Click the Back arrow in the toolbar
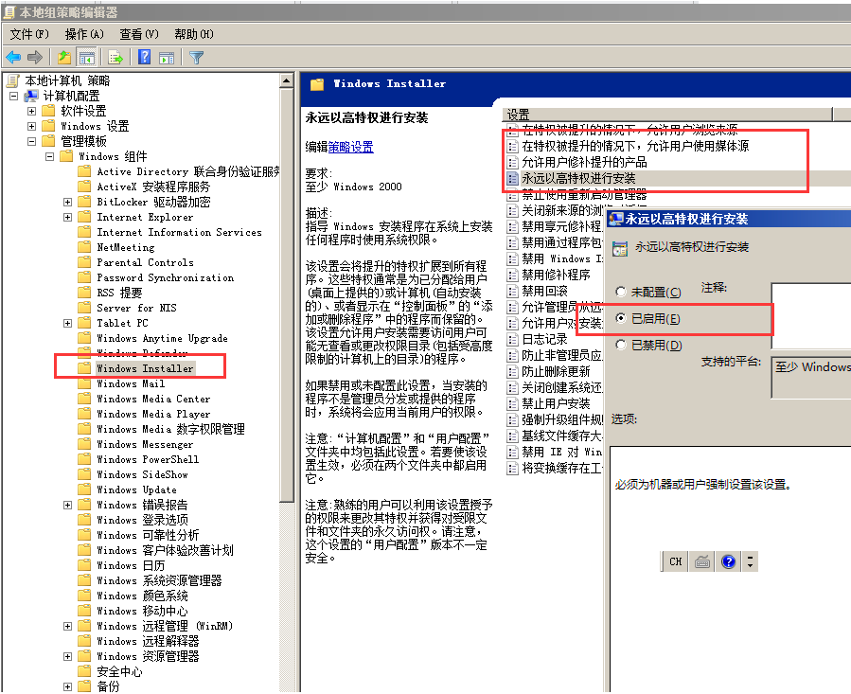 coord(13,57)
